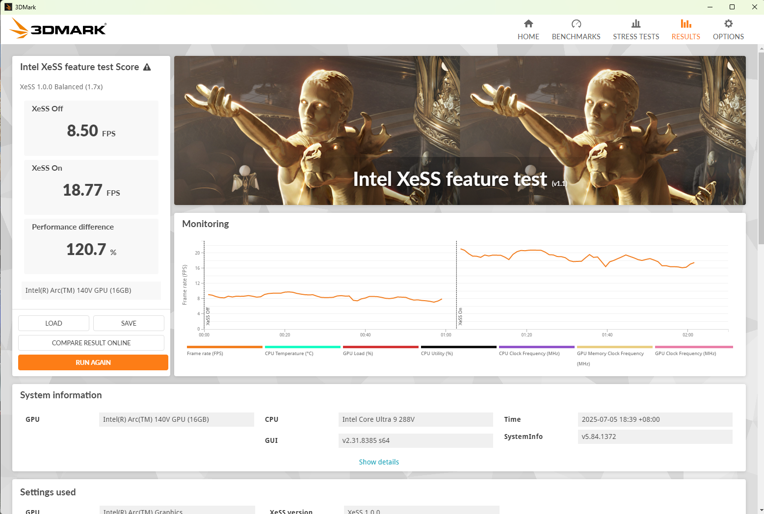Screen dimensions: 764x514
Task: Click the Intel XeSS feature test banner image
Action: pyautogui.click(x=460, y=130)
